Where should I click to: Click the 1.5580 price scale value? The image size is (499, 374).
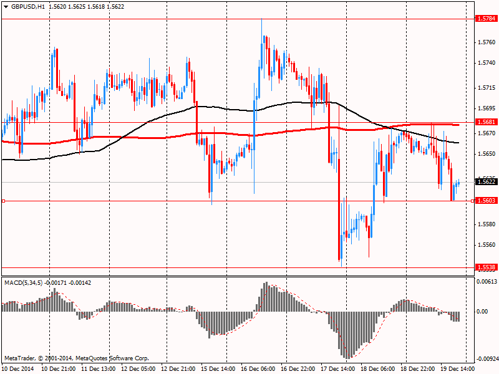coord(487,224)
